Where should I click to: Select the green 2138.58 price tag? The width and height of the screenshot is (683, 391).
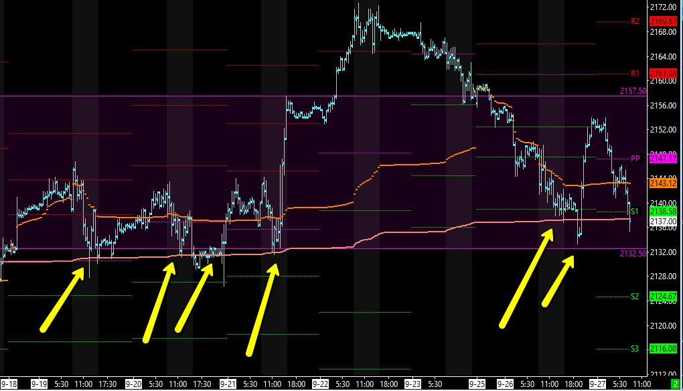664,211
